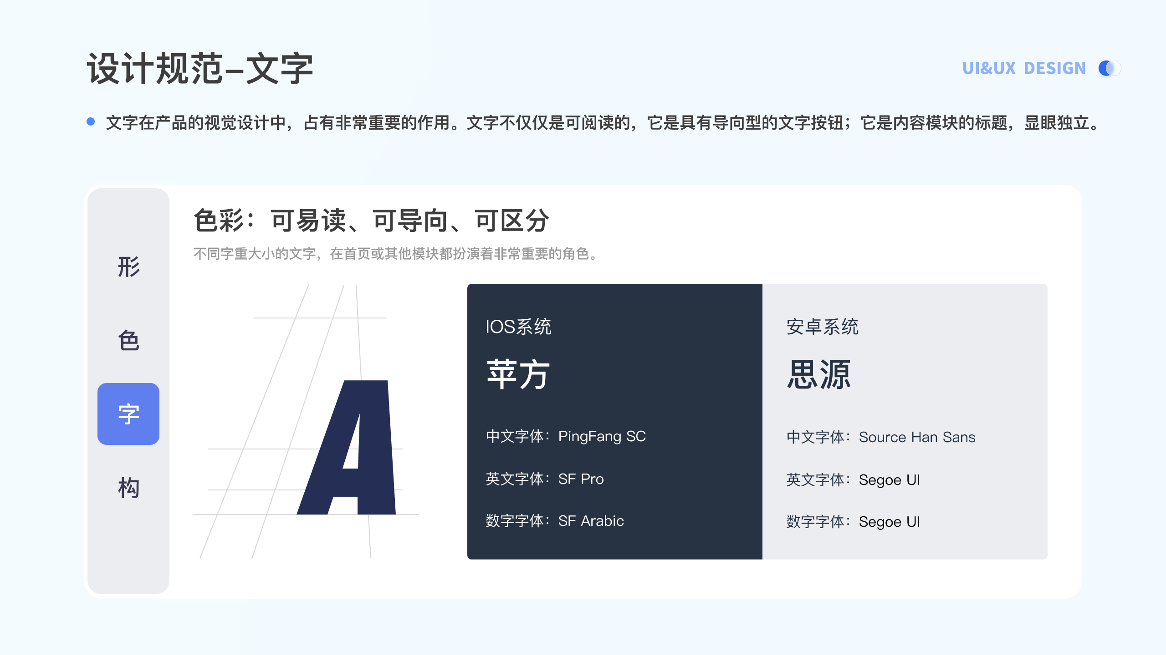Viewport: 1166px width, 655px height.
Task: Click the UI&UX DESIGN label
Action: point(1024,68)
